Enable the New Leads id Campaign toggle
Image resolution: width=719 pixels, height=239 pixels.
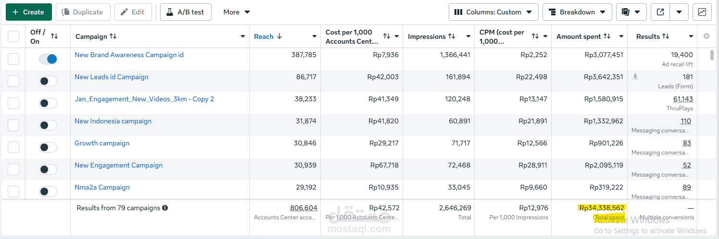pos(48,81)
